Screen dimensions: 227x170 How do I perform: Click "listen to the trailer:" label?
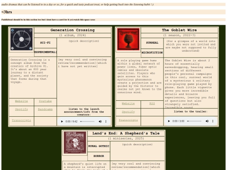click(191, 112)
